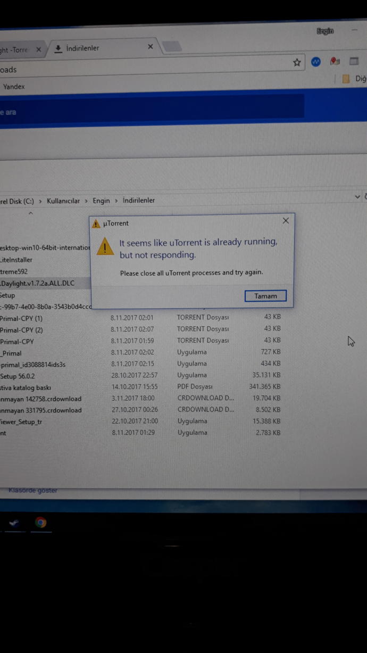Close the µTorrent error dialog
The image size is (367, 653).
click(286, 220)
